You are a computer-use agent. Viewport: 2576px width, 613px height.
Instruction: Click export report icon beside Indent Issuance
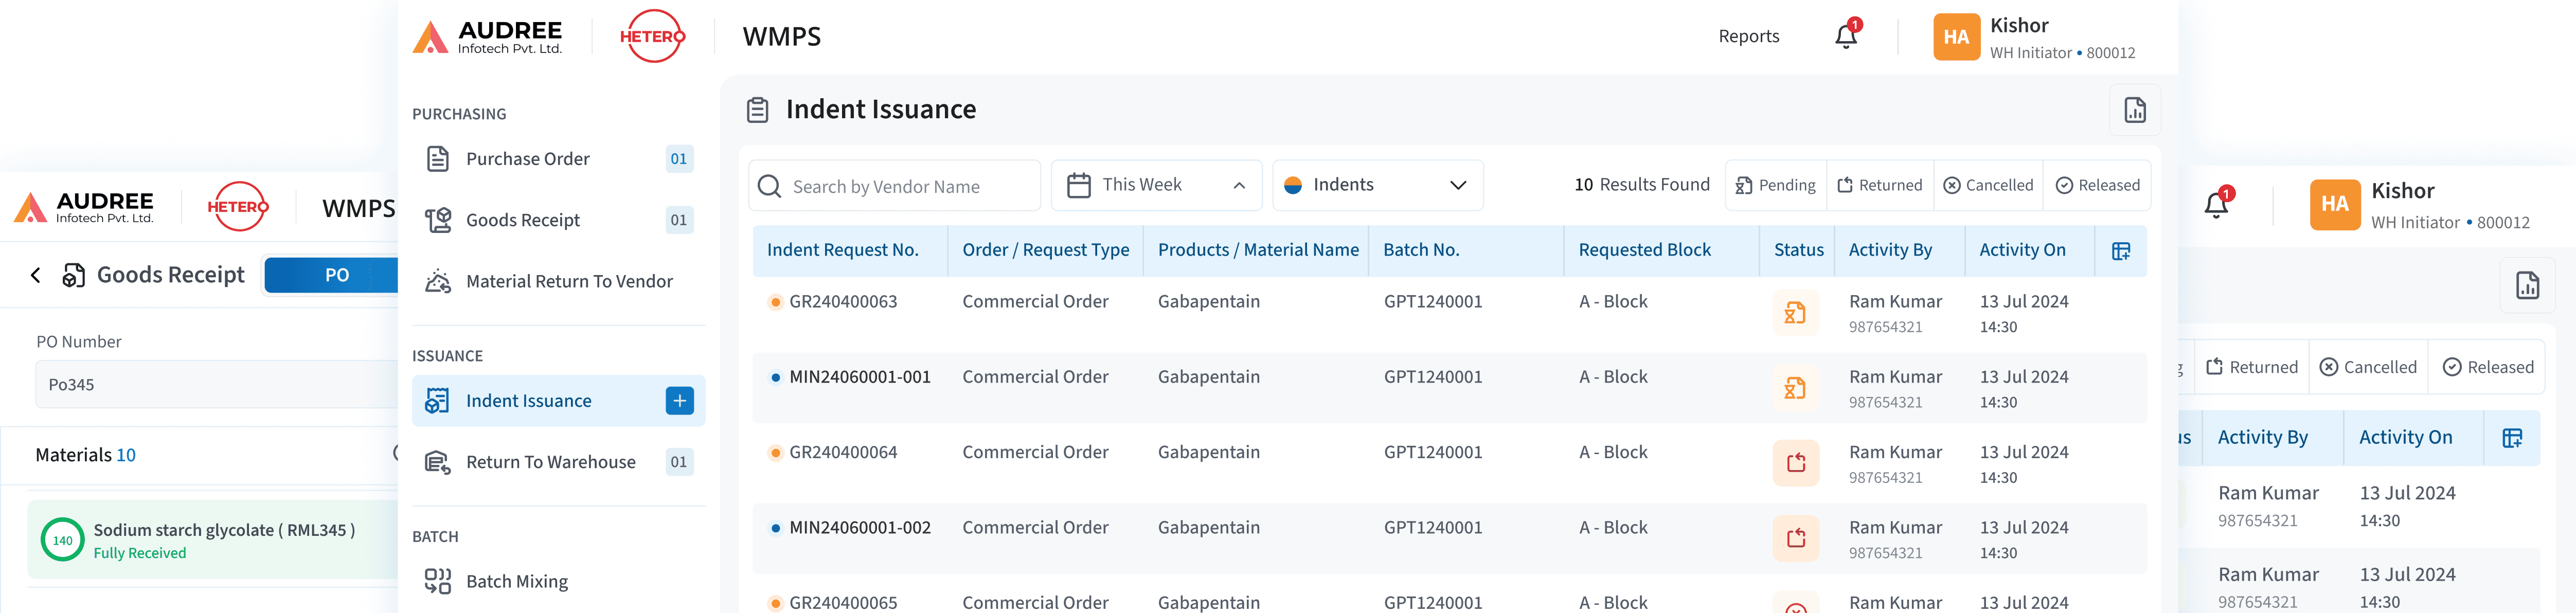(2134, 110)
